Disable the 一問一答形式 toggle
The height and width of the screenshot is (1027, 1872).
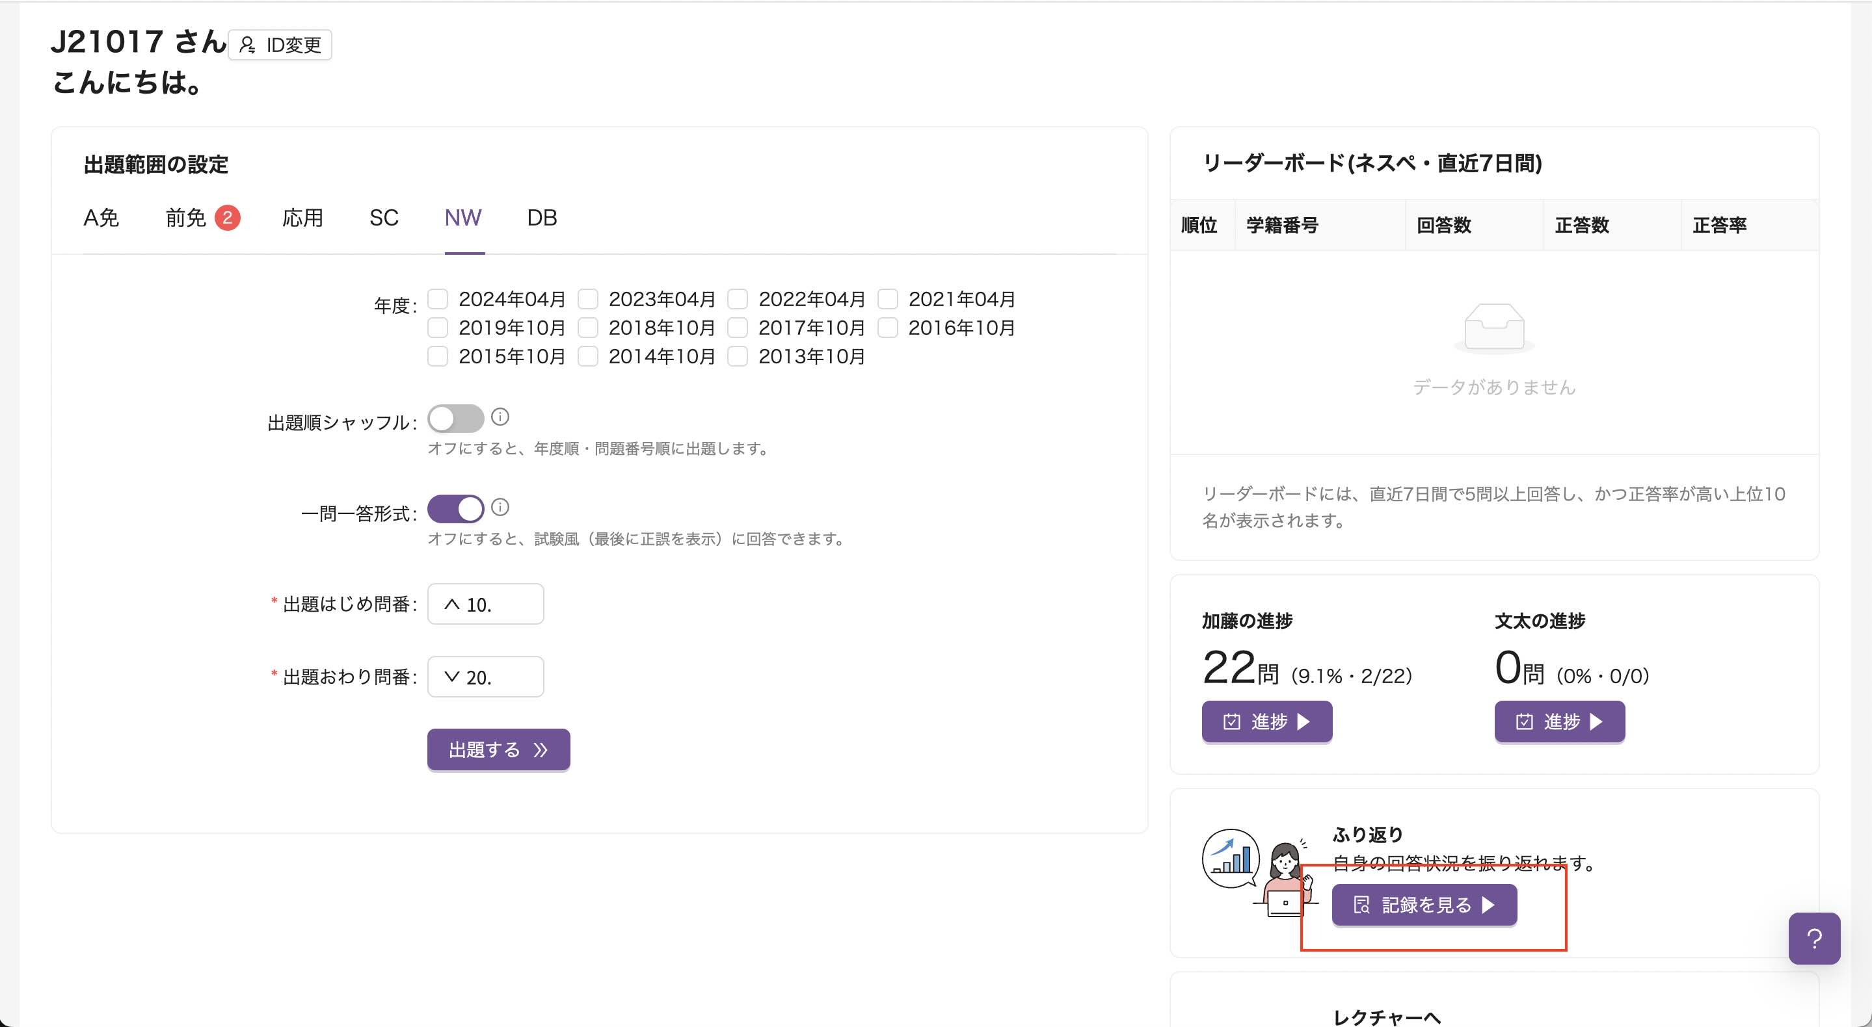point(456,508)
